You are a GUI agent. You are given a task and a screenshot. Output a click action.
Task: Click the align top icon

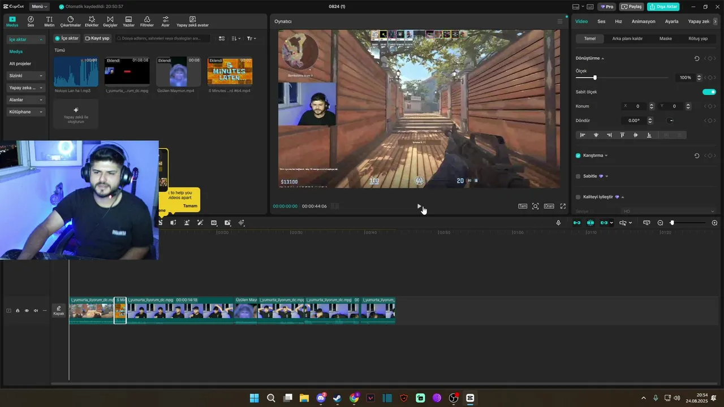622,135
